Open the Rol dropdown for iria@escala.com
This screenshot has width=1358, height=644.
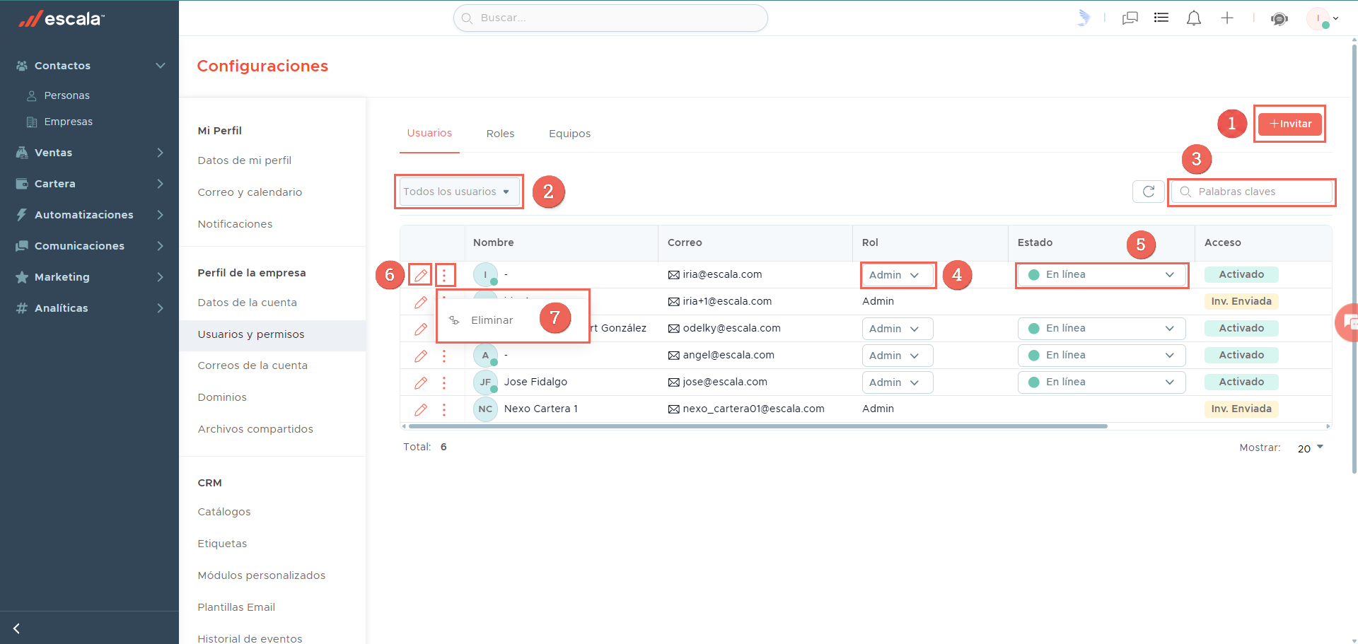point(898,275)
